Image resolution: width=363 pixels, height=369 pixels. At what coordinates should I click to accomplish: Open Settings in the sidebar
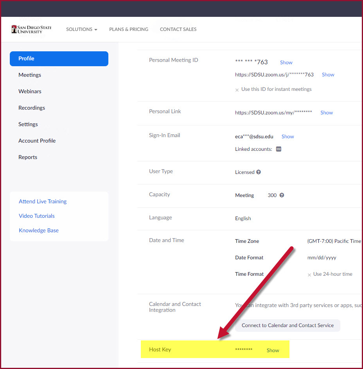pyautogui.click(x=28, y=124)
